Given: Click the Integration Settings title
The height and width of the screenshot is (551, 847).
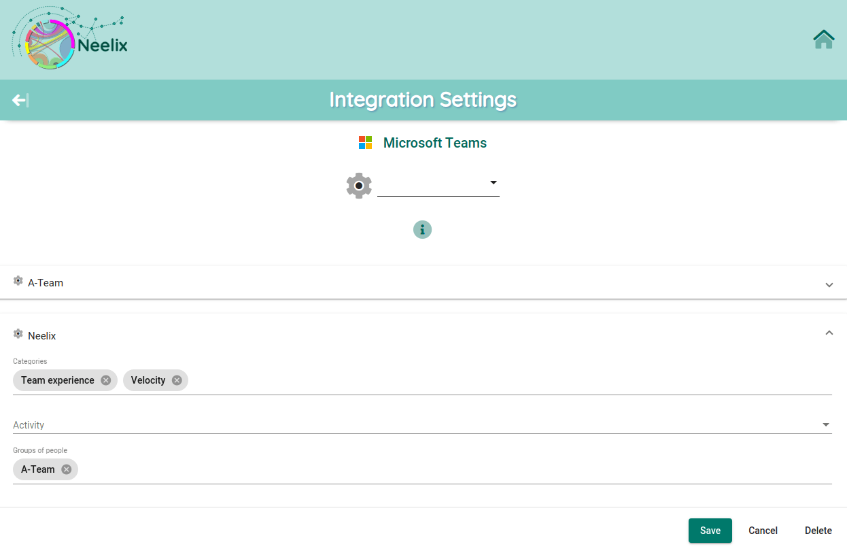Looking at the screenshot, I should [423, 100].
